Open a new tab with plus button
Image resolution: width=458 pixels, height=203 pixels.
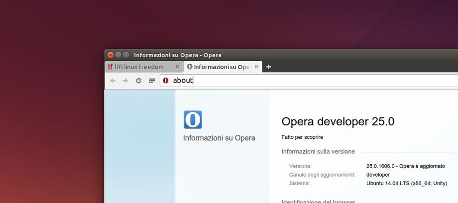click(268, 67)
